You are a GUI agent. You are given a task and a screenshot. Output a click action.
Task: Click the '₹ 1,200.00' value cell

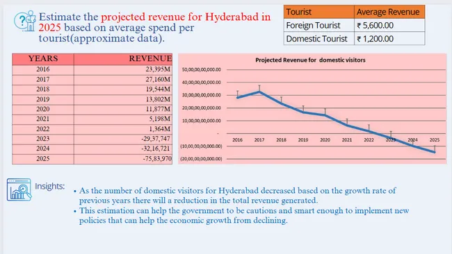tap(389, 39)
